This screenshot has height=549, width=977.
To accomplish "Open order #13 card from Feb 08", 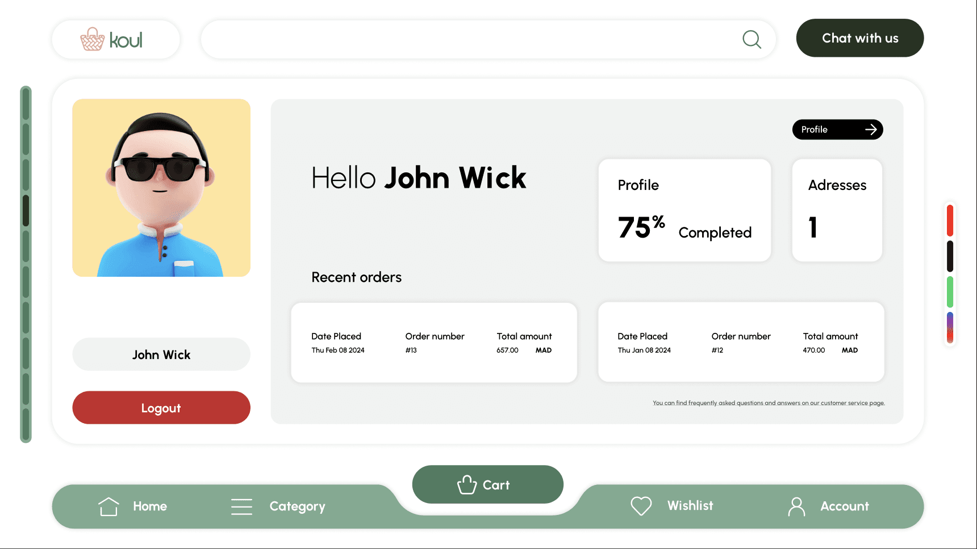I will pos(434,343).
